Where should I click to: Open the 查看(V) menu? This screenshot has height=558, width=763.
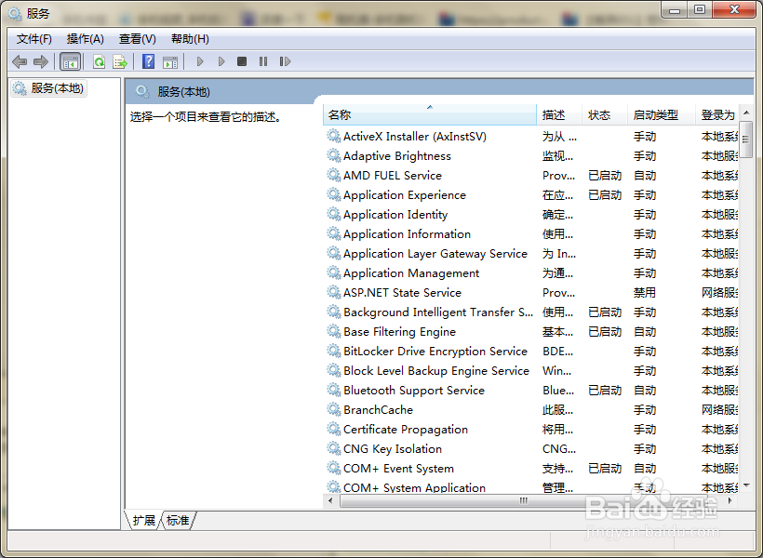(x=137, y=39)
